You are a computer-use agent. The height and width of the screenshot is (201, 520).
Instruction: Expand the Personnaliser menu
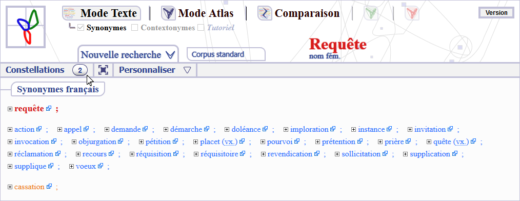[155, 70]
